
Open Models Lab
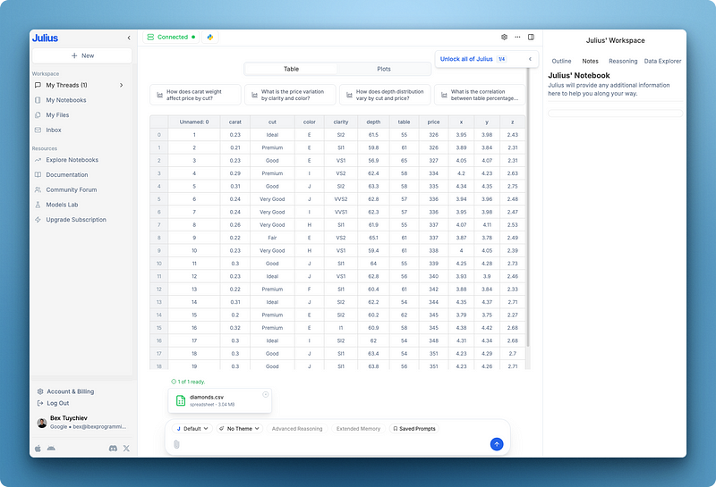click(62, 205)
